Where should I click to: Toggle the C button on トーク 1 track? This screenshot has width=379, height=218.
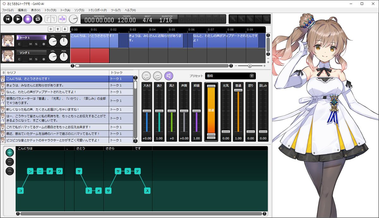(x=19, y=44)
